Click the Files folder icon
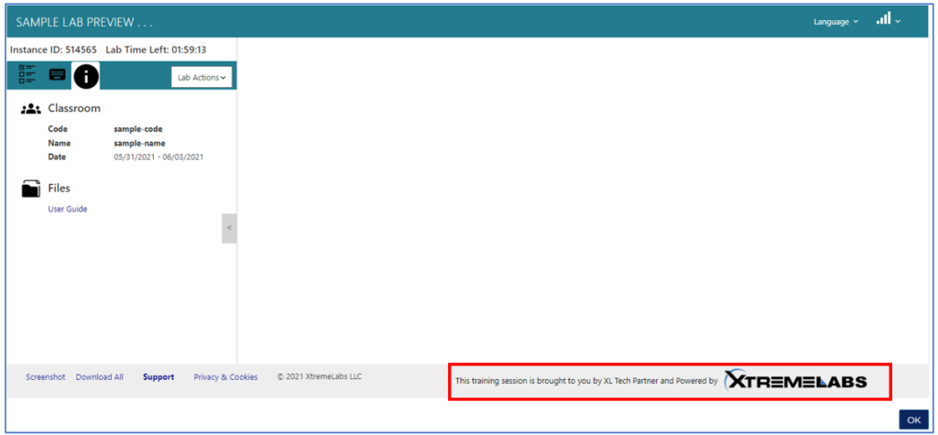Screen dimensions: 938x435 pos(31,189)
